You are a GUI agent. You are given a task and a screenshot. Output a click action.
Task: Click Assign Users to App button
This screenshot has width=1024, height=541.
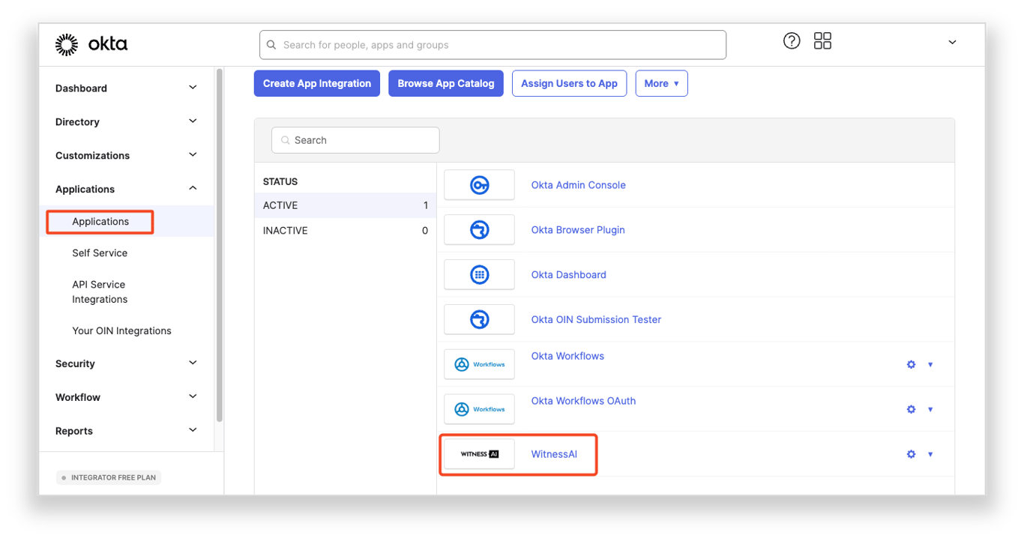(x=569, y=83)
